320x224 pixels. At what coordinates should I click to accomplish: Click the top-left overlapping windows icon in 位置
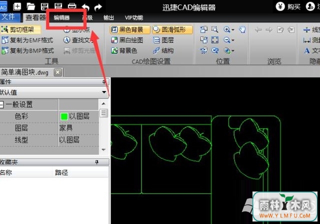[203, 30]
